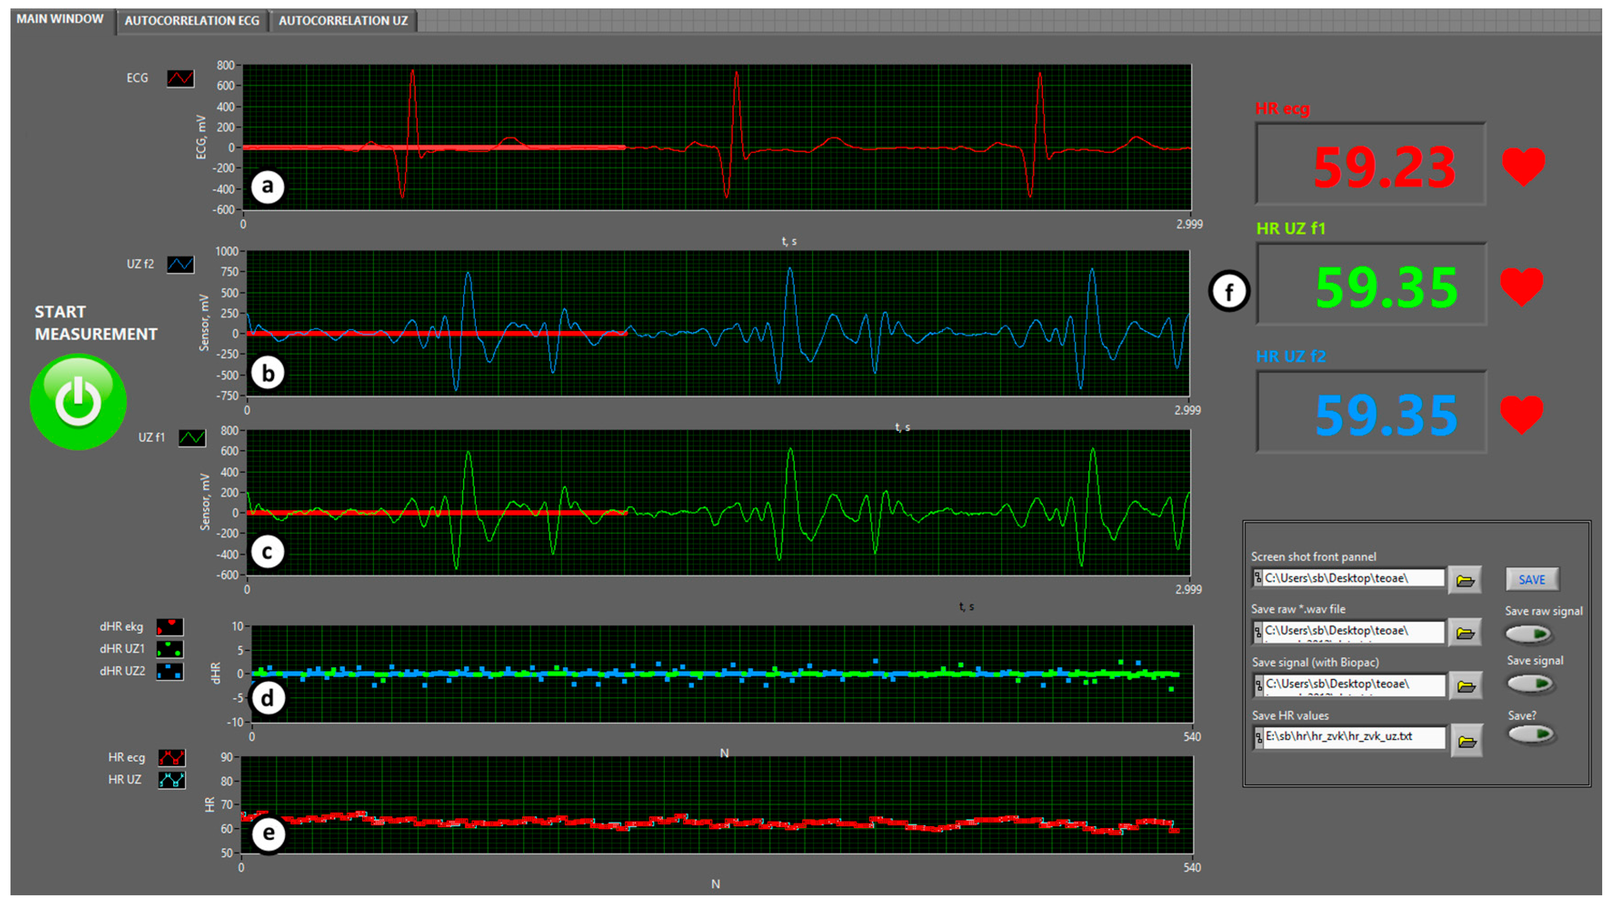The width and height of the screenshot is (1614, 908).
Task: Open folder browser for raw wav file path
Action: [1466, 631]
